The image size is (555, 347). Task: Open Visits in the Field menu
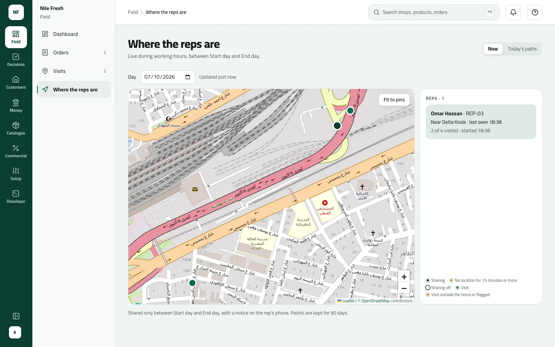tap(74, 71)
